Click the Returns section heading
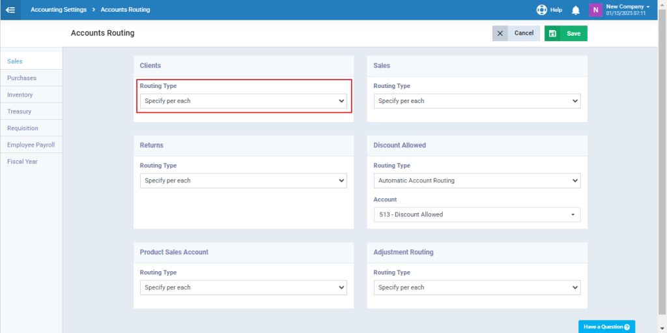The width and height of the screenshot is (667, 333). 151,145
